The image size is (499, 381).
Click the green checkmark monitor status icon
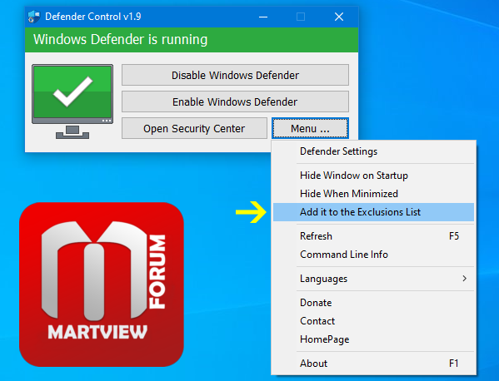tap(72, 101)
